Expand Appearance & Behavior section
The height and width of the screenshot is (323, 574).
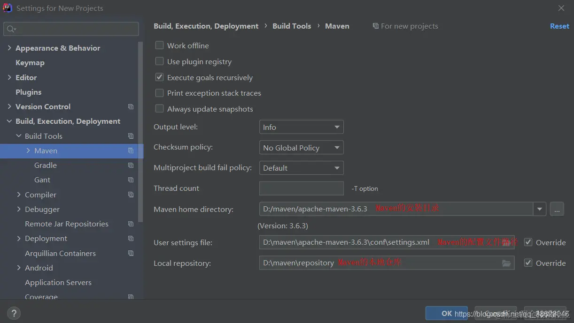9,48
